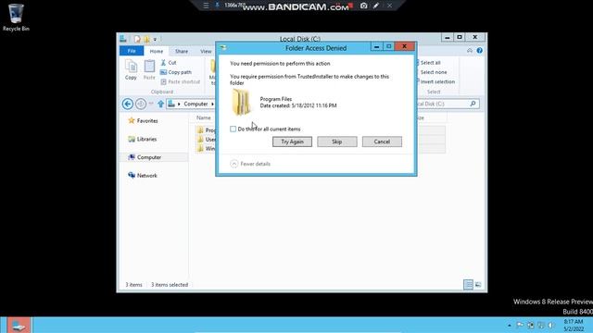Click the Name column header
593x333 pixels.
pos(204,117)
